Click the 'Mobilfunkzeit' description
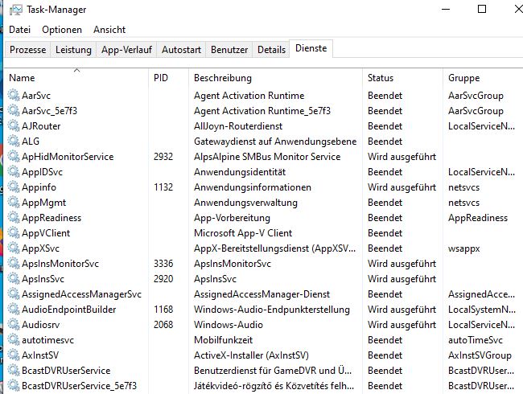The image size is (523, 394). click(x=223, y=340)
